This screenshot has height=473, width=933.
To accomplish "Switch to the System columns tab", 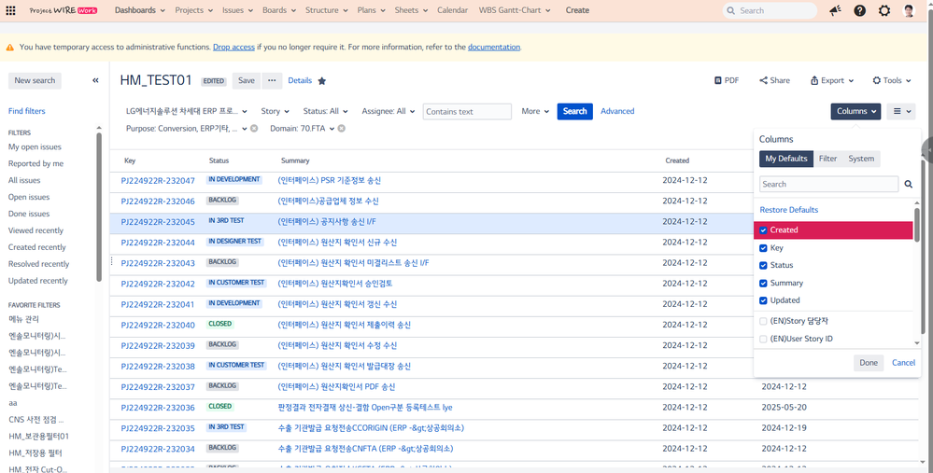I will [x=861, y=159].
